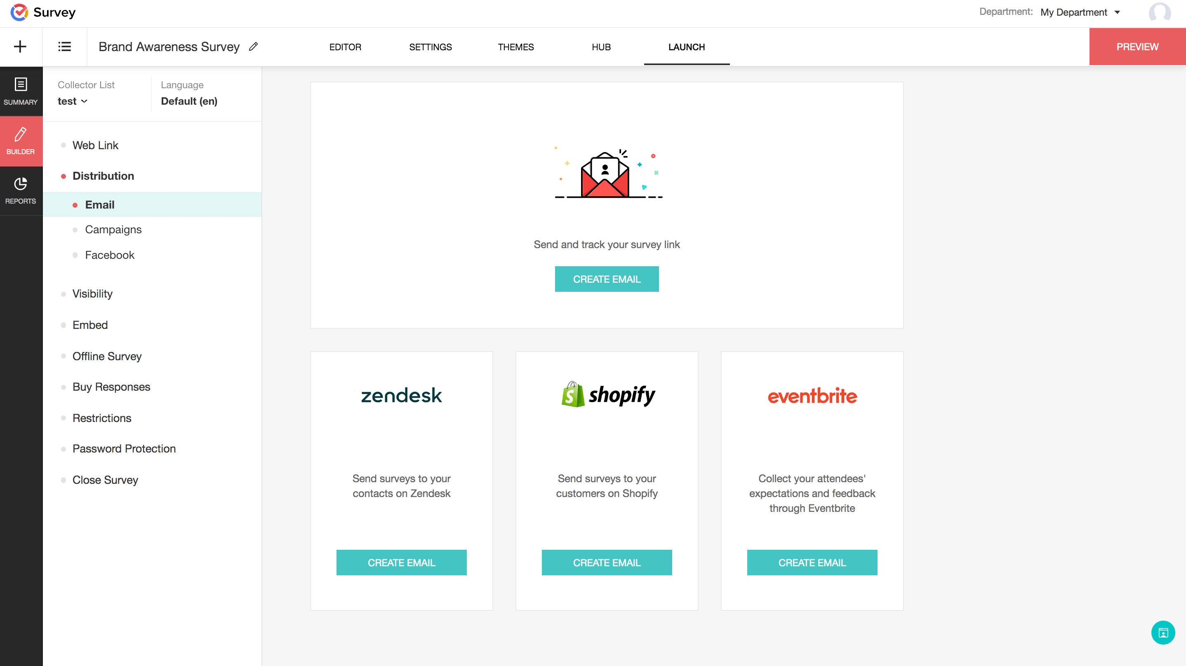Click the user profile avatar icon
1186x666 pixels.
[1160, 12]
